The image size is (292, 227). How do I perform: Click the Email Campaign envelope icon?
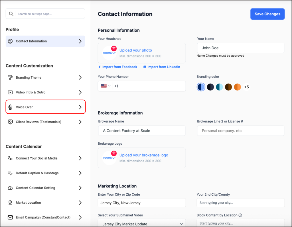tap(11, 217)
